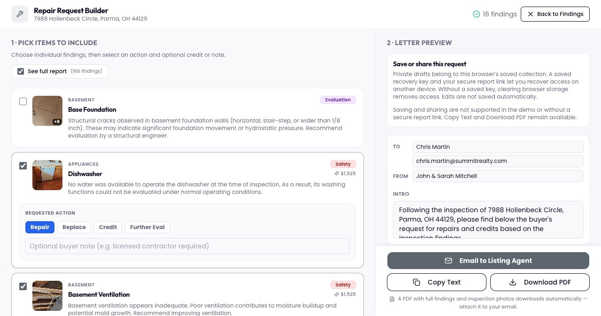This screenshot has width=601, height=316.
Task: Click the (166 findings) count label
Action: 86,71
